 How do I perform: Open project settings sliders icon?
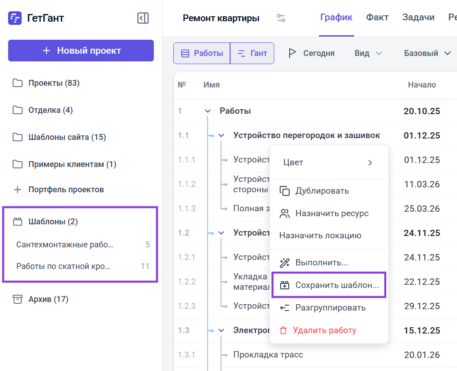click(281, 18)
